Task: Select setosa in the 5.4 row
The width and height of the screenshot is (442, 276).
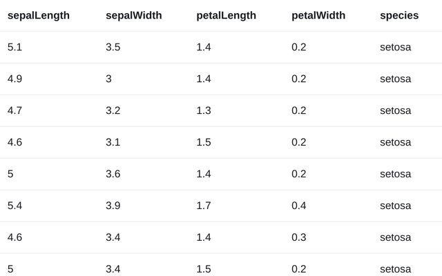Action: click(x=395, y=206)
